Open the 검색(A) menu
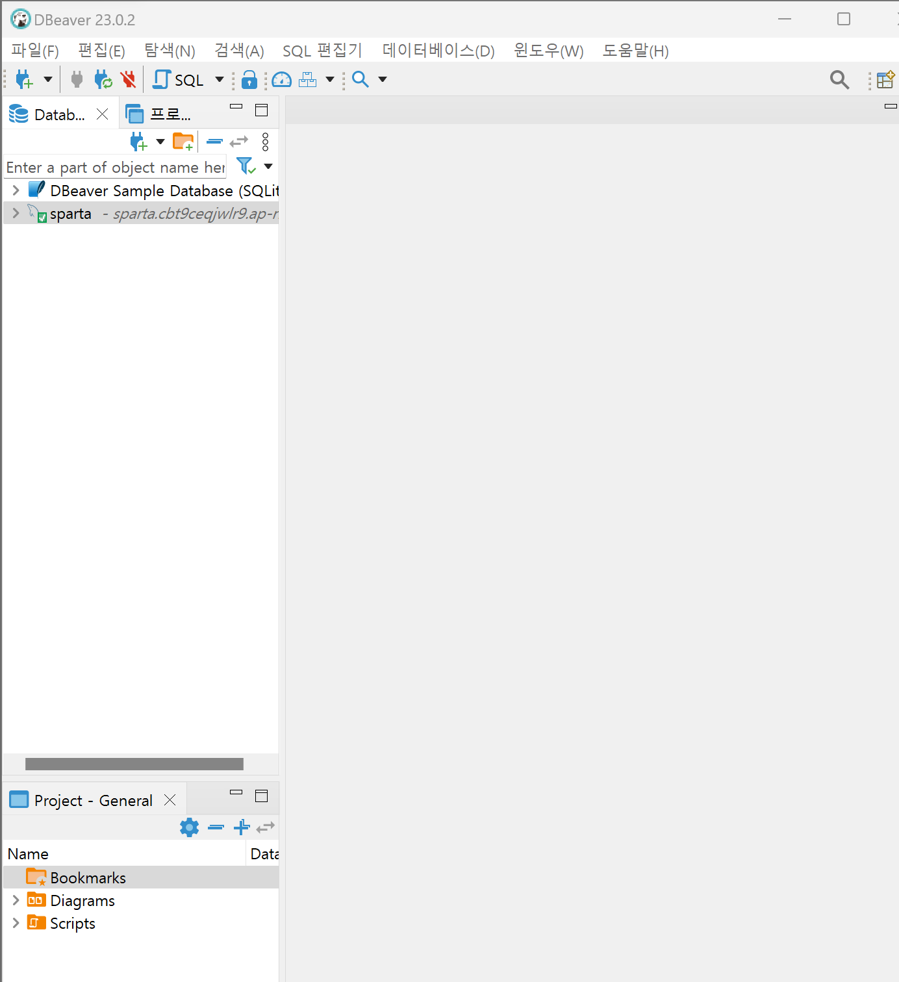Screen dimensions: 899x982 point(239,51)
